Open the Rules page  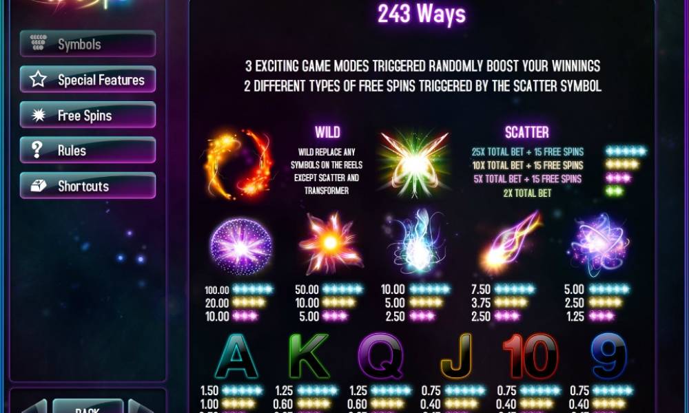pos(88,150)
